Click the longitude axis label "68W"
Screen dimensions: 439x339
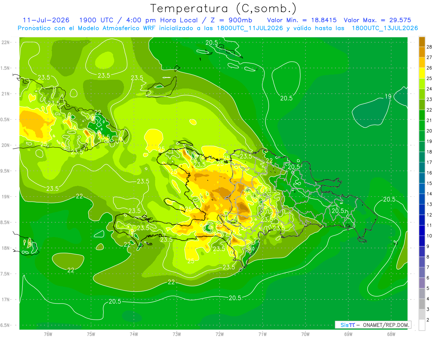click(391, 334)
